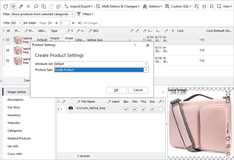This screenshot has width=234, height=160.
Task: Toggle the Thumbnail image checkbox
Action: 143,109
